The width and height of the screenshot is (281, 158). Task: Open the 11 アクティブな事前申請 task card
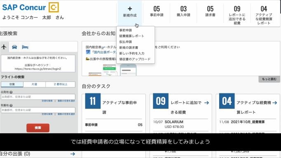tap(93, 101)
